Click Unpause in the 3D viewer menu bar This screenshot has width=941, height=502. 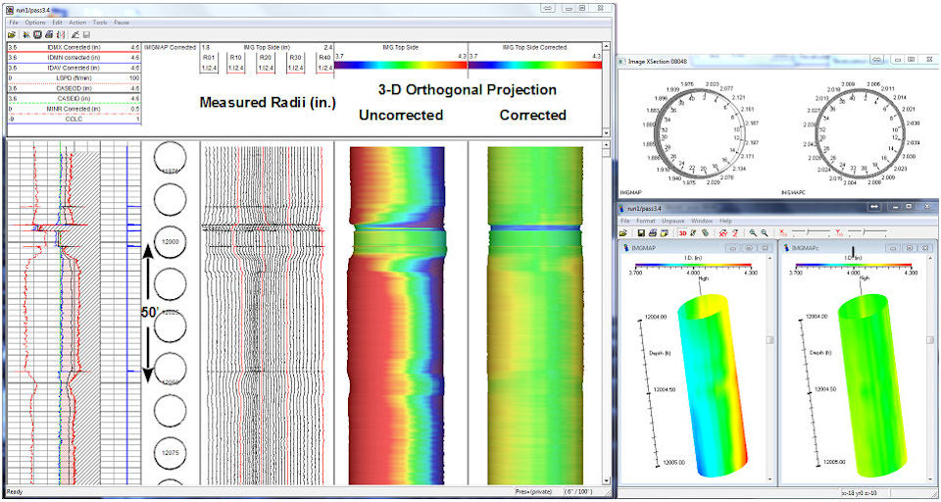coord(672,221)
